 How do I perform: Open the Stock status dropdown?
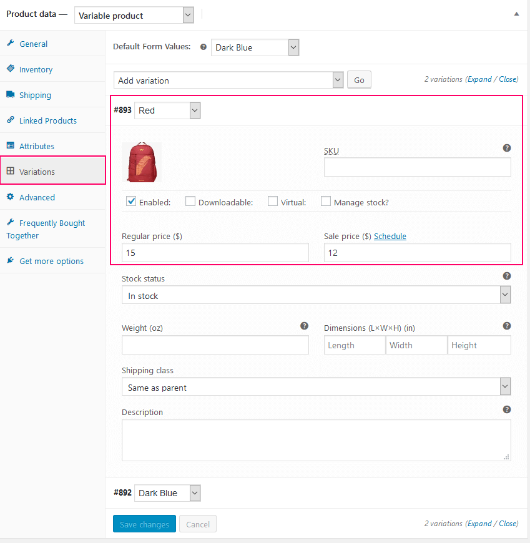(x=316, y=295)
